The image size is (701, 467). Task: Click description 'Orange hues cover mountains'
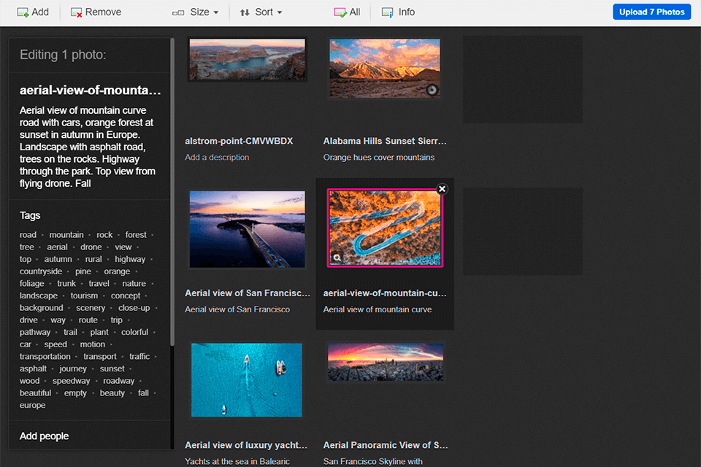pyautogui.click(x=379, y=158)
